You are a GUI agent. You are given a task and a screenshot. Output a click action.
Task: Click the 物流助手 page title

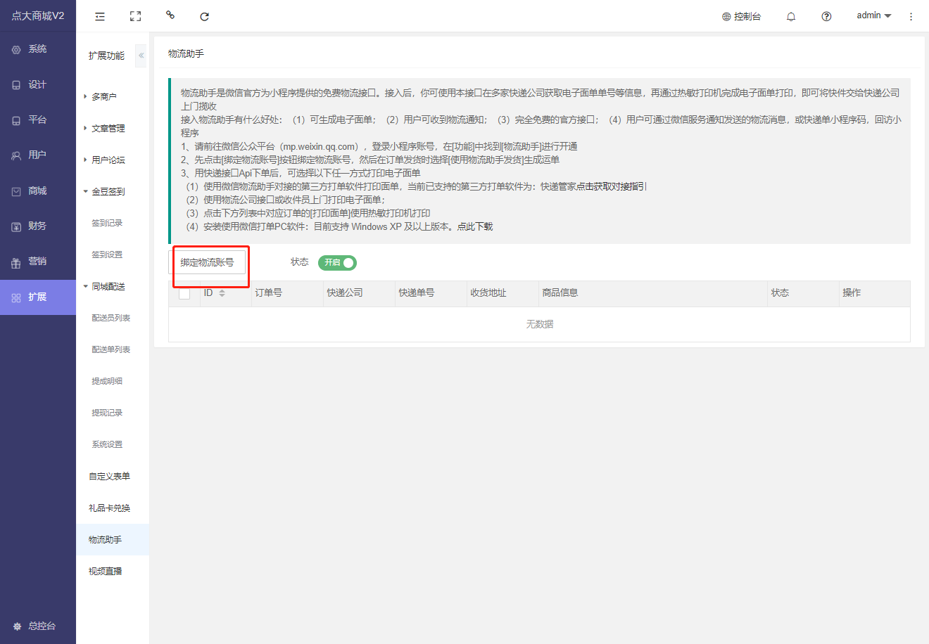(186, 53)
